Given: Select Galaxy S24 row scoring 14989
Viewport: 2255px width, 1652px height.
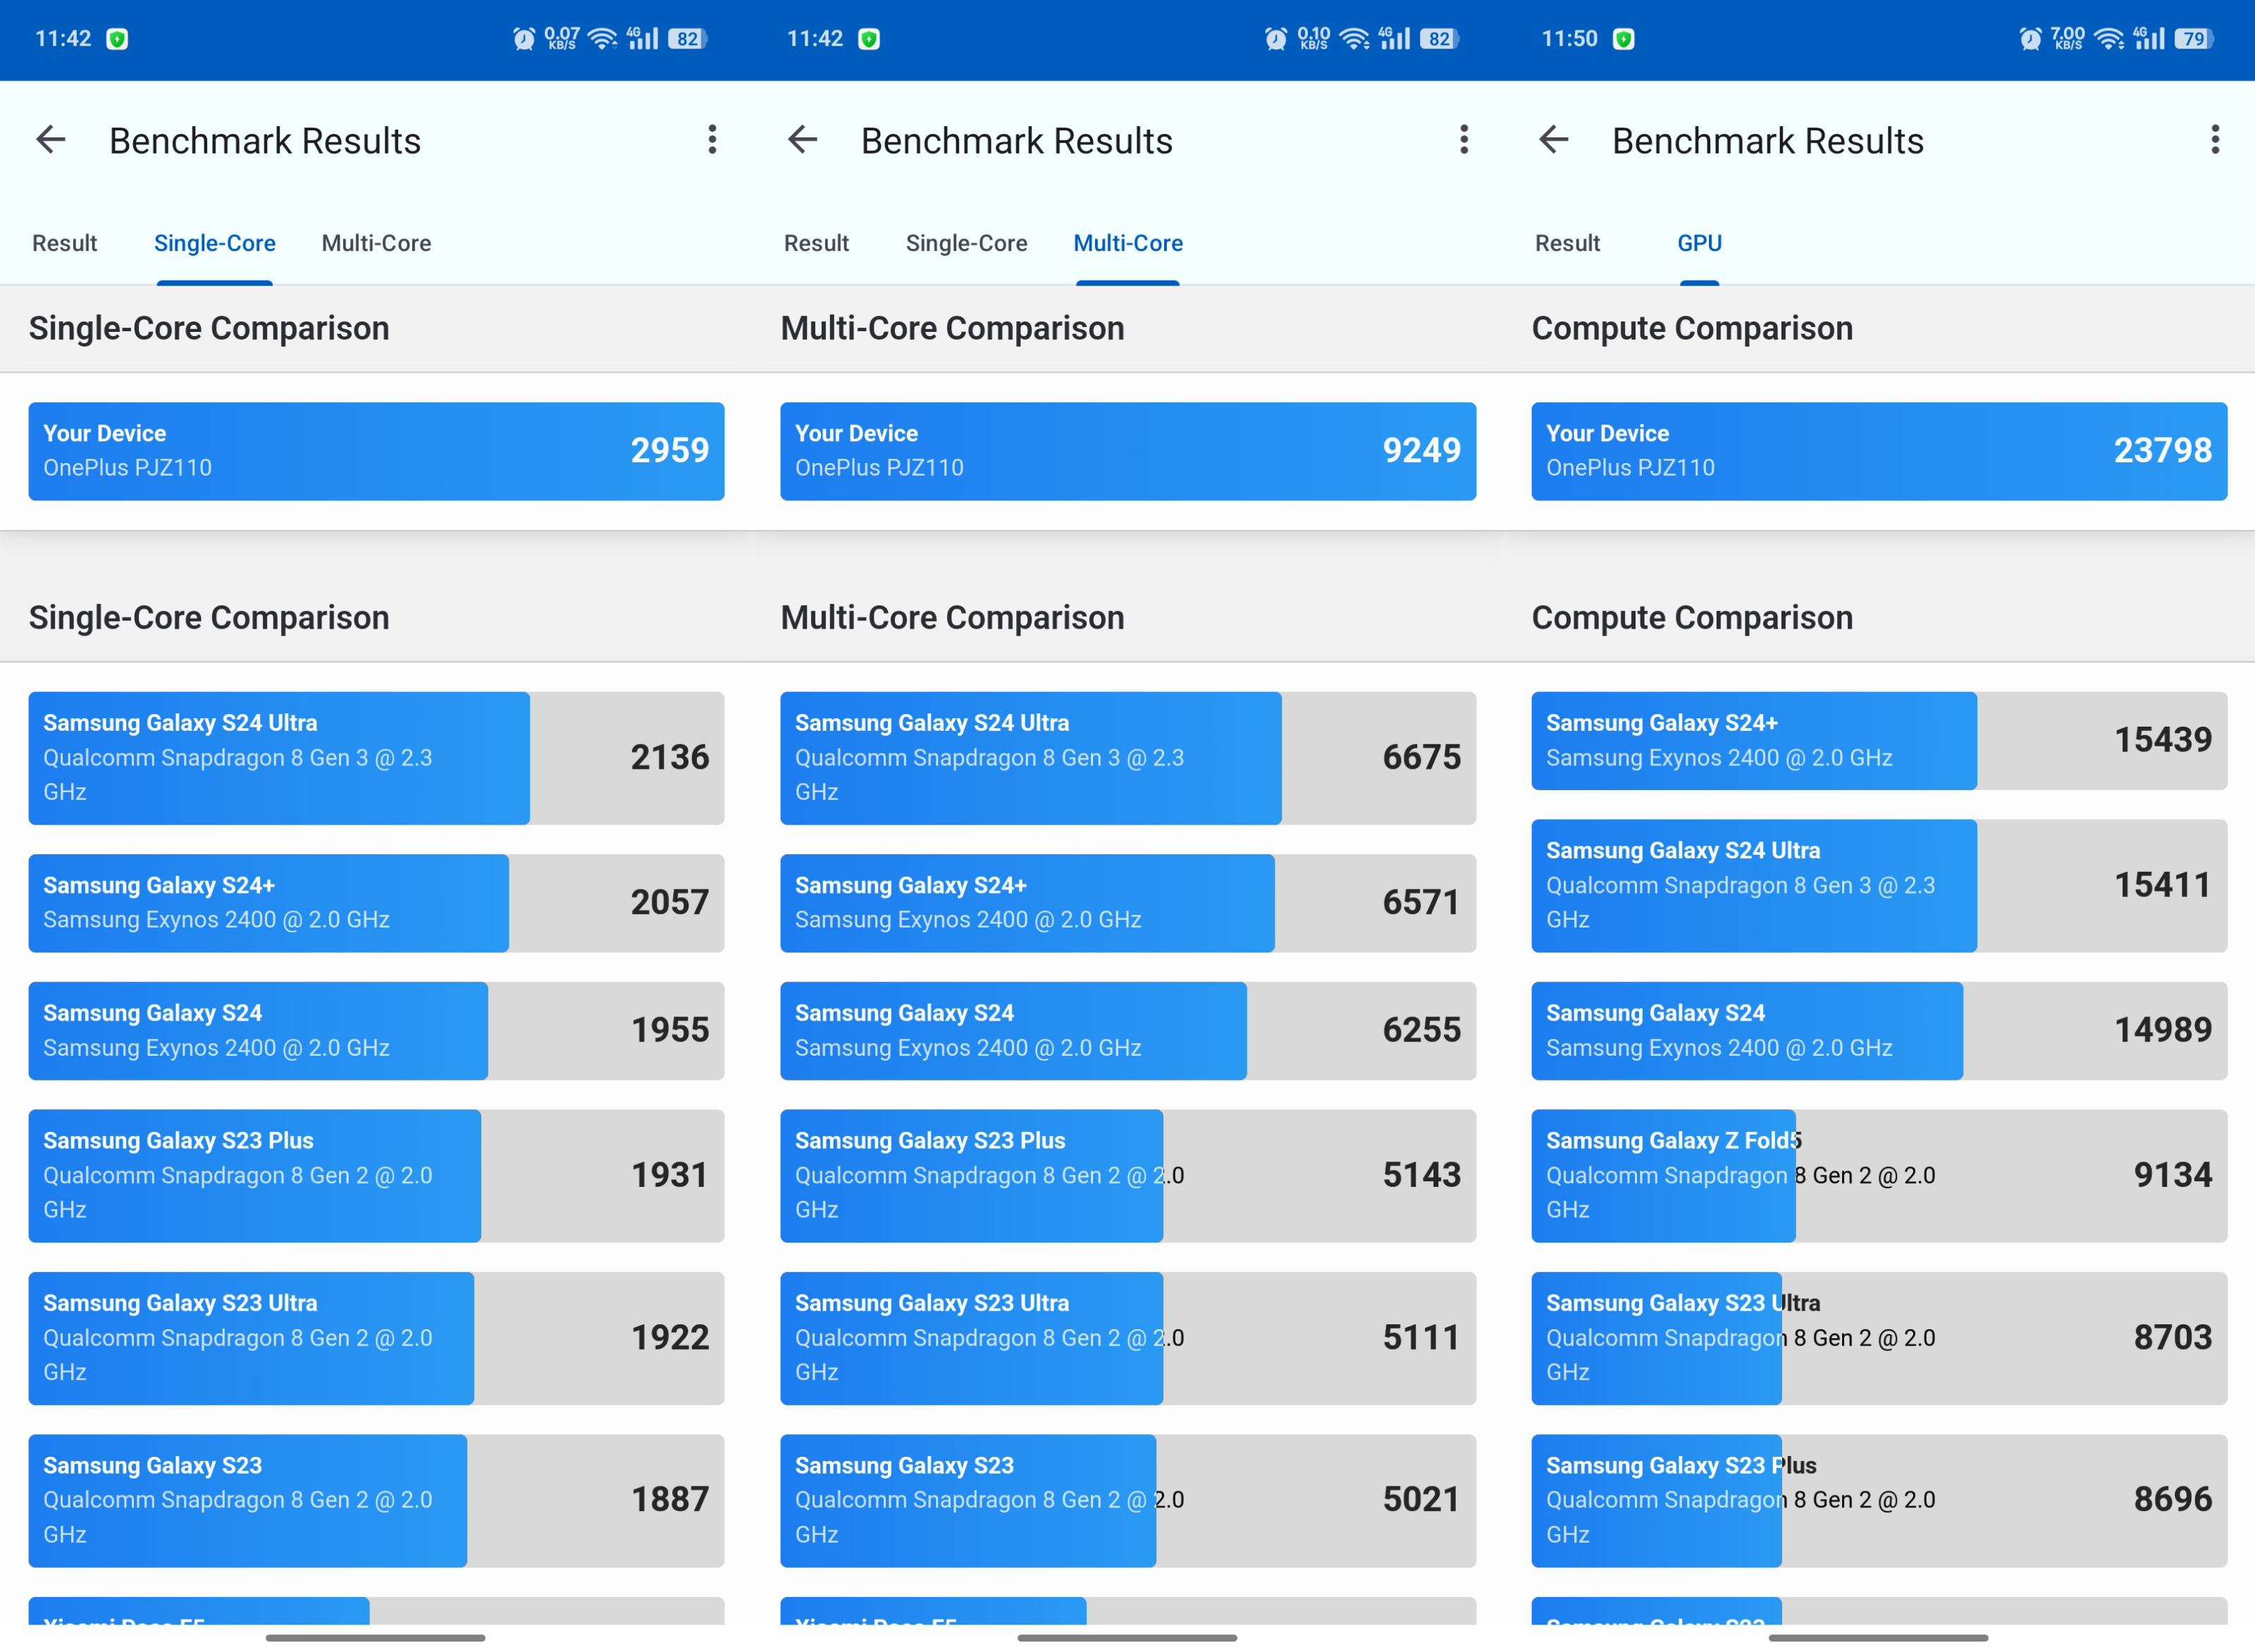Looking at the screenshot, I should 1879,1031.
